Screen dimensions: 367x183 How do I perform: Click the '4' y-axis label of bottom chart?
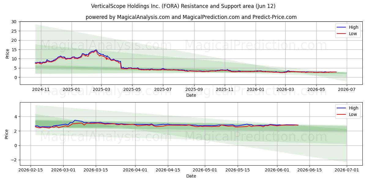(x=15, y=117)
